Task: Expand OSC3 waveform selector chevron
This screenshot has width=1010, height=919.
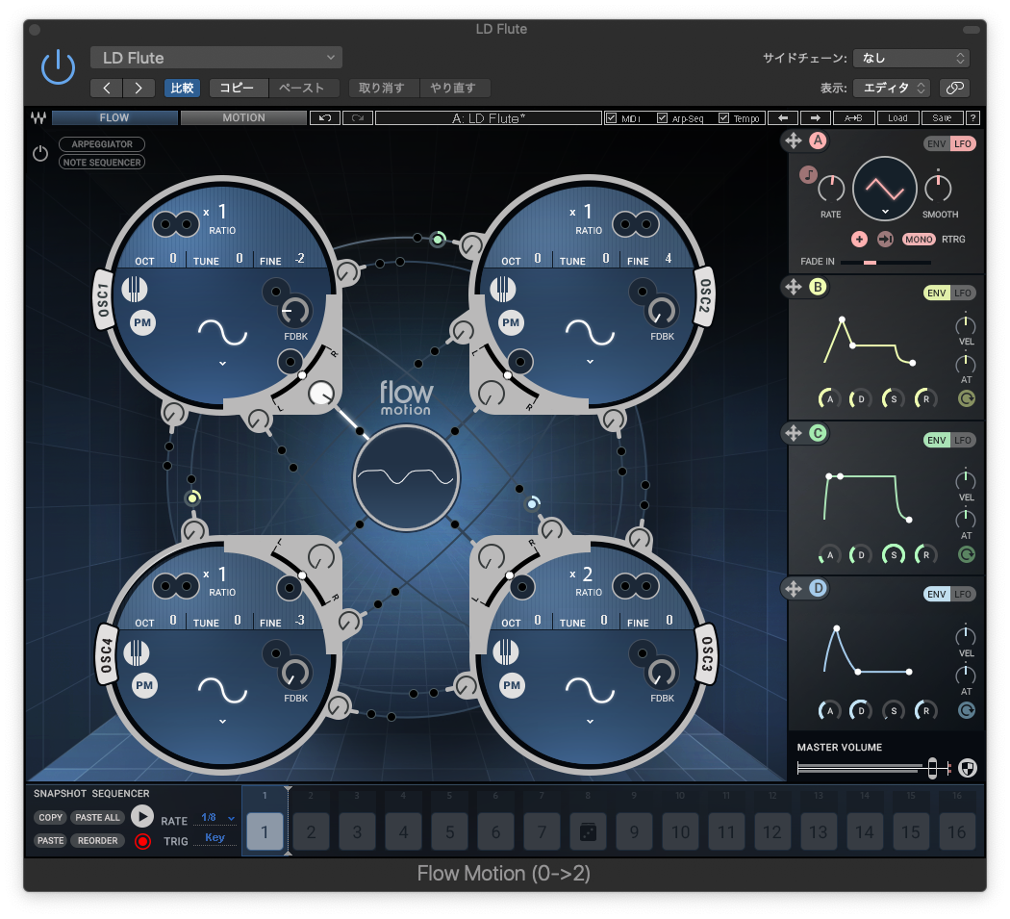Action: 590,721
